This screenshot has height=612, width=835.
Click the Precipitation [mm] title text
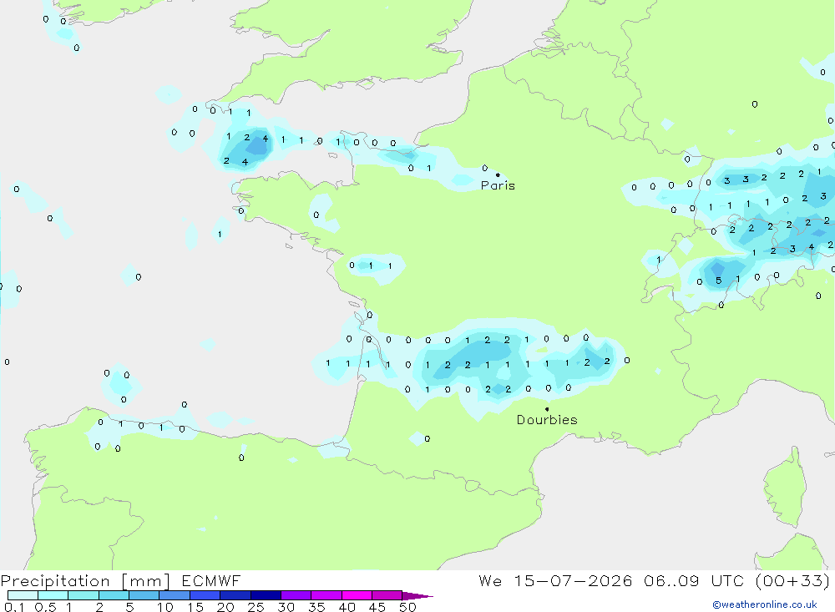[85, 581]
